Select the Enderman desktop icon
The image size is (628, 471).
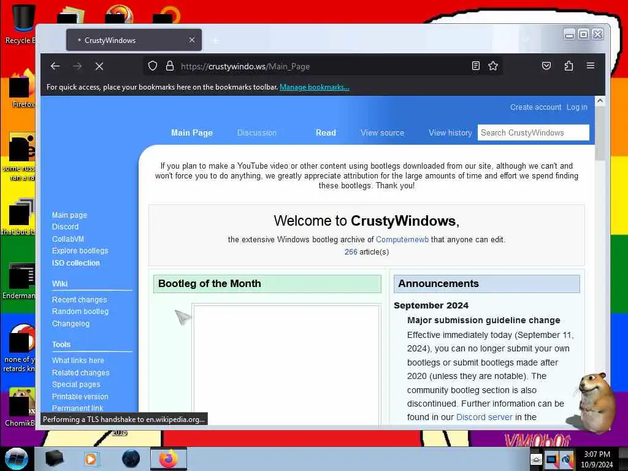(x=19, y=280)
